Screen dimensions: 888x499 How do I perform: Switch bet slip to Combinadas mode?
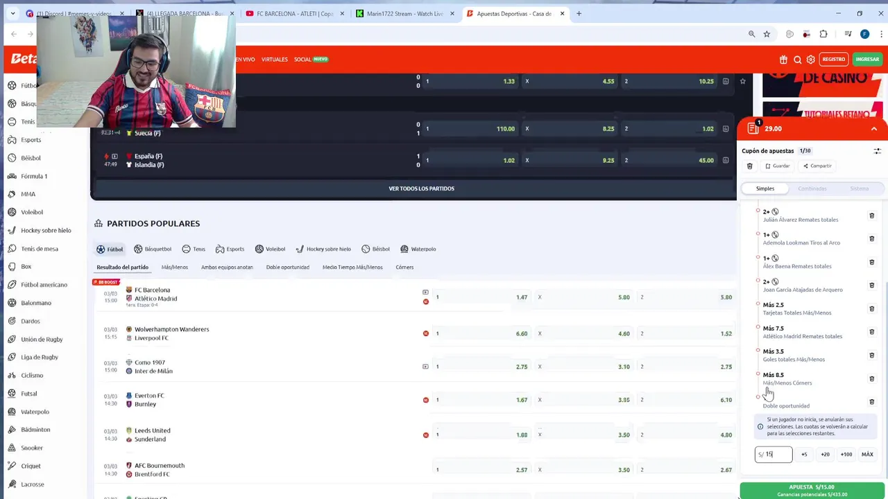pos(812,189)
